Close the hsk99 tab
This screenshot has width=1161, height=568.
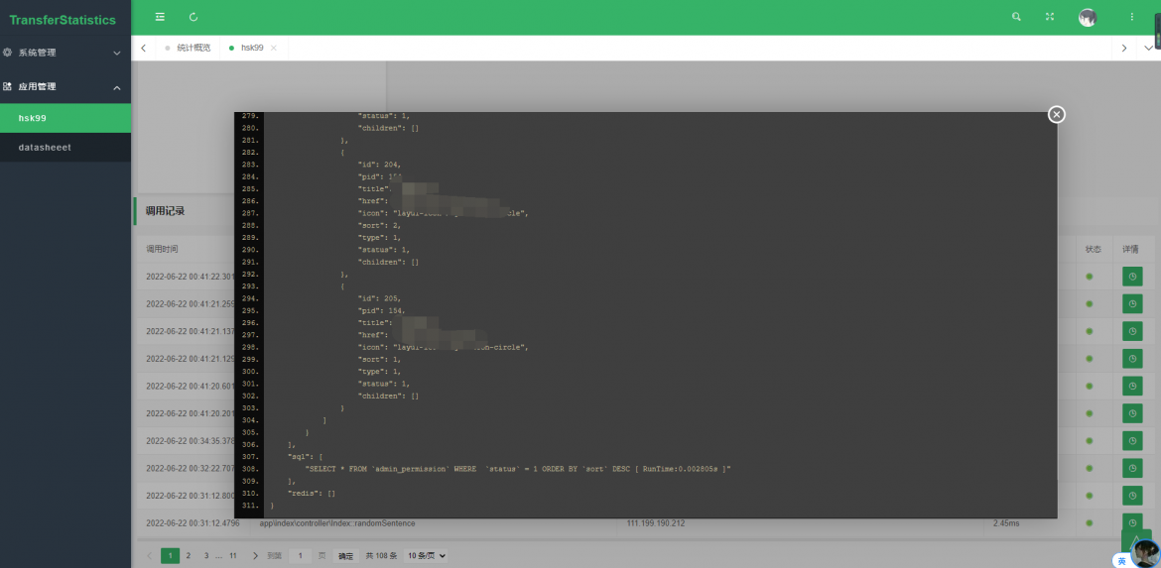pyautogui.click(x=273, y=48)
